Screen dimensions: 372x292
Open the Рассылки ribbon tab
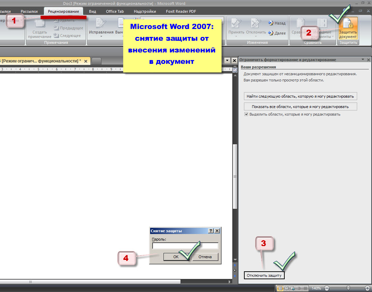click(29, 11)
